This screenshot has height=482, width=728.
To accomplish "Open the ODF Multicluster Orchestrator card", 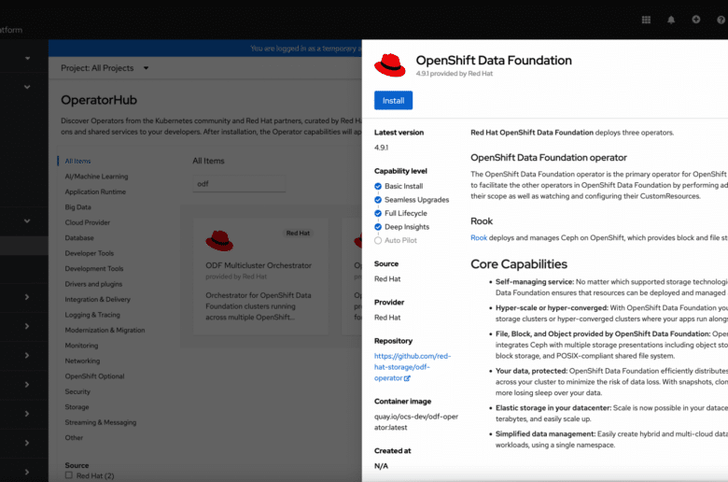I will click(x=260, y=276).
